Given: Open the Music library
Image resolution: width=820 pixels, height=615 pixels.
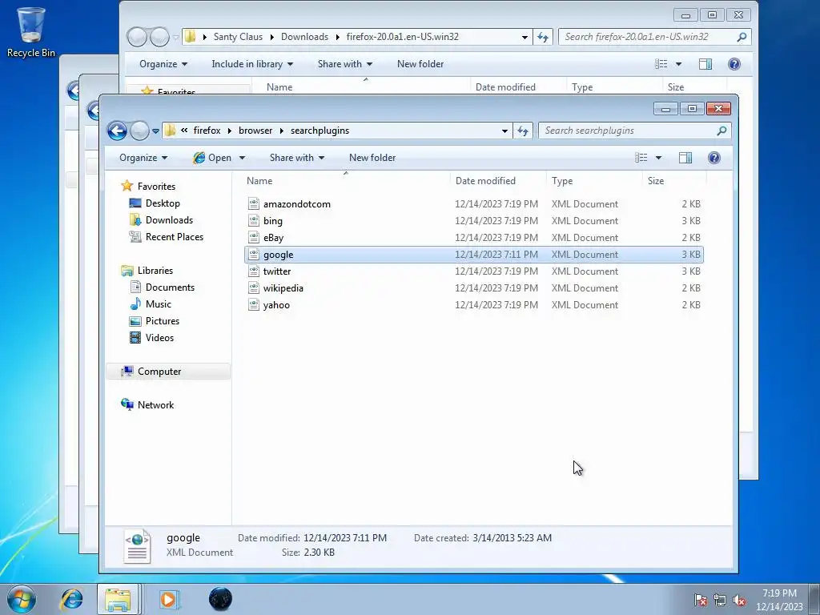Looking at the screenshot, I should [158, 303].
